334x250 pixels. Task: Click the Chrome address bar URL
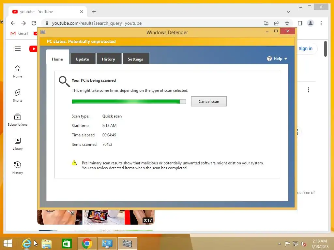[x=97, y=23]
